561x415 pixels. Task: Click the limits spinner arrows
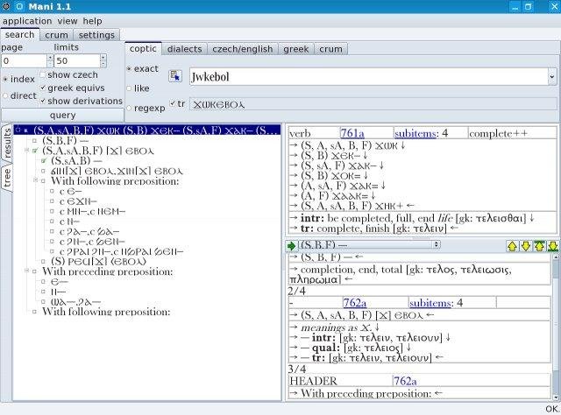pyautogui.click(x=103, y=60)
